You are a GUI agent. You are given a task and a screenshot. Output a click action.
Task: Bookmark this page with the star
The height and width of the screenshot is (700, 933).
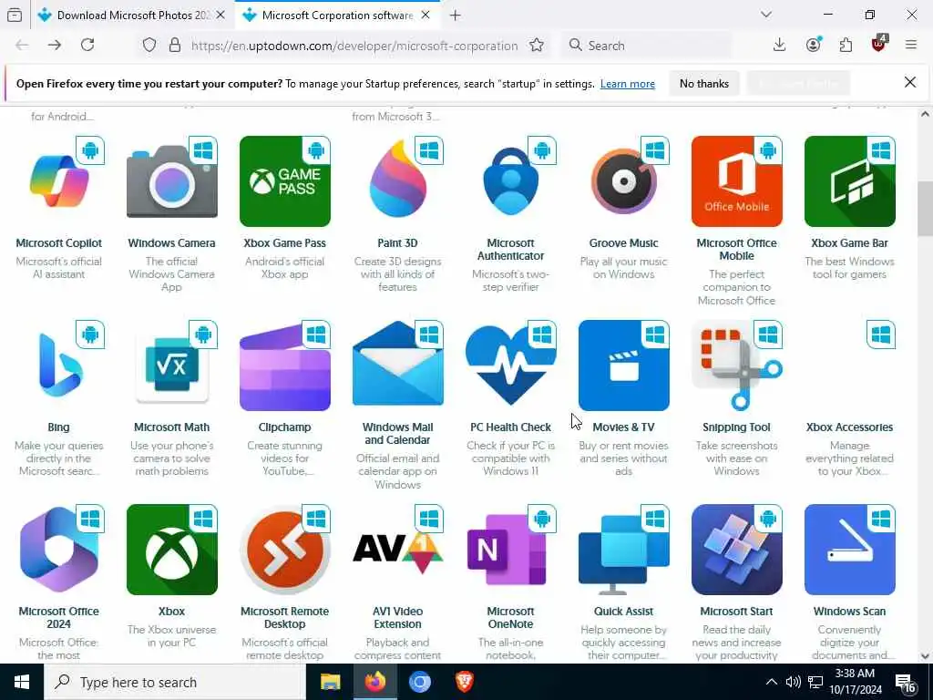(x=537, y=46)
